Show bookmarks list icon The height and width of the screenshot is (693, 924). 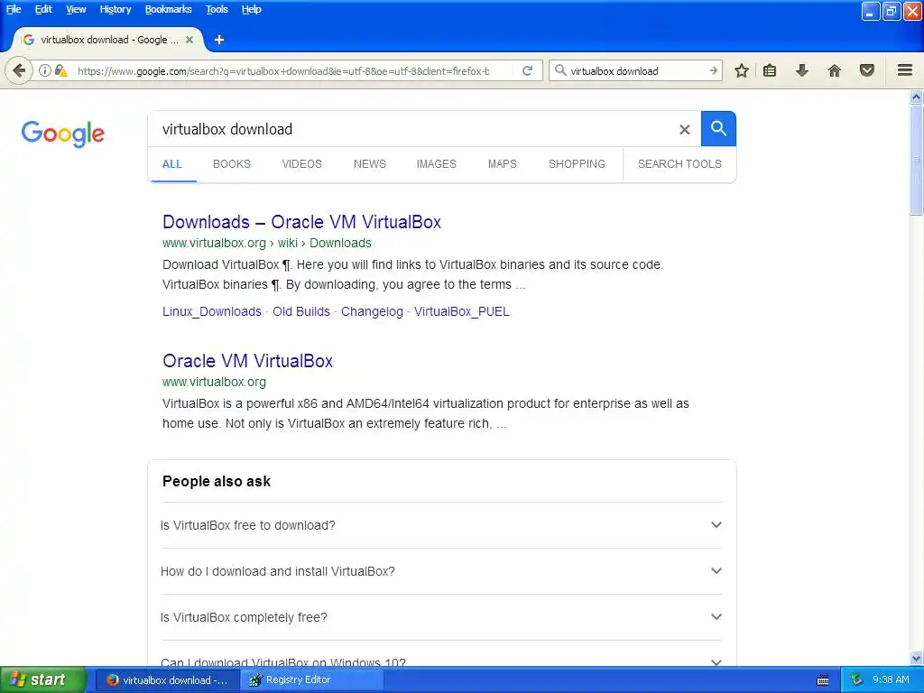770,70
